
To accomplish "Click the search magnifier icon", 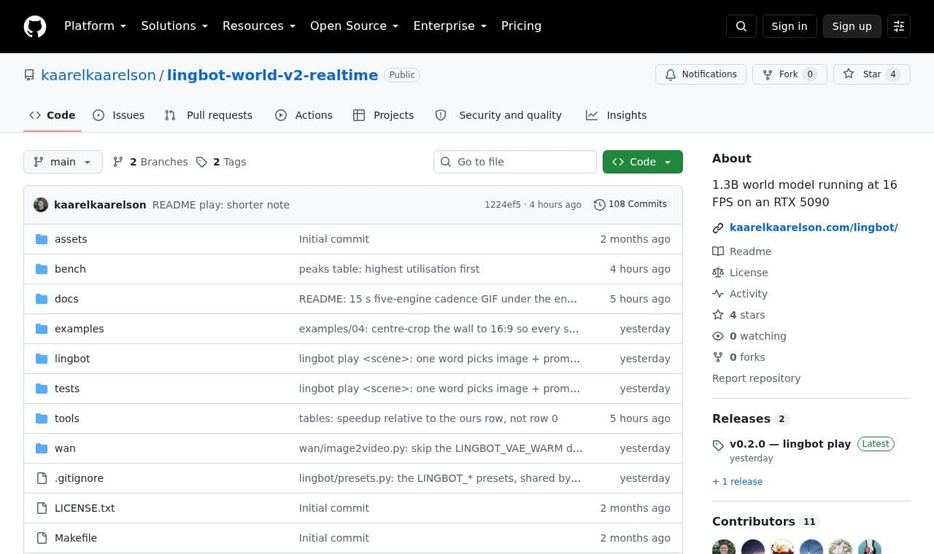I will click(741, 26).
